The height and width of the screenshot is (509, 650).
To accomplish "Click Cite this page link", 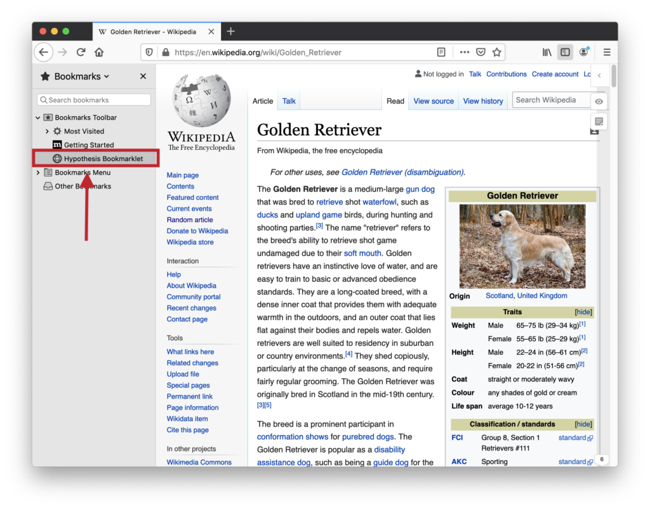I will click(188, 430).
